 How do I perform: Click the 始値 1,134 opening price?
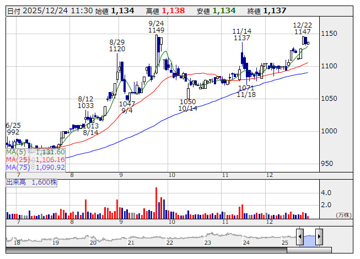pos(115,11)
